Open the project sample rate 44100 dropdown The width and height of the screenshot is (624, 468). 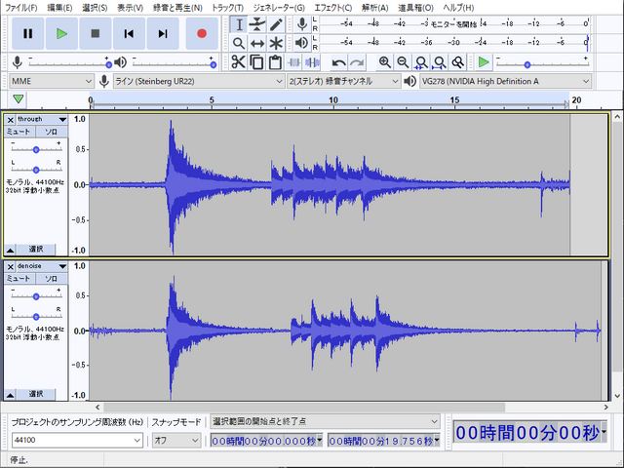pyautogui.click(x=77, y=440)
